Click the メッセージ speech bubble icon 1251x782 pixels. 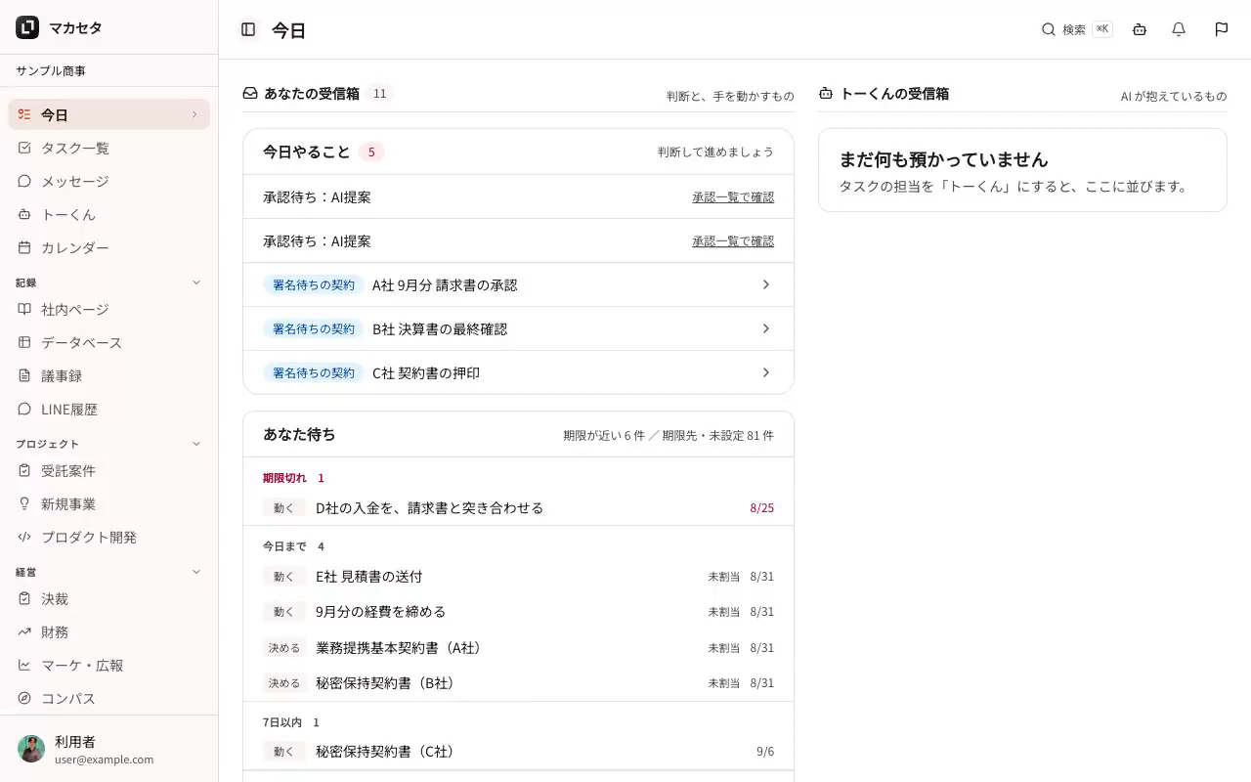[x=24, y=181]
